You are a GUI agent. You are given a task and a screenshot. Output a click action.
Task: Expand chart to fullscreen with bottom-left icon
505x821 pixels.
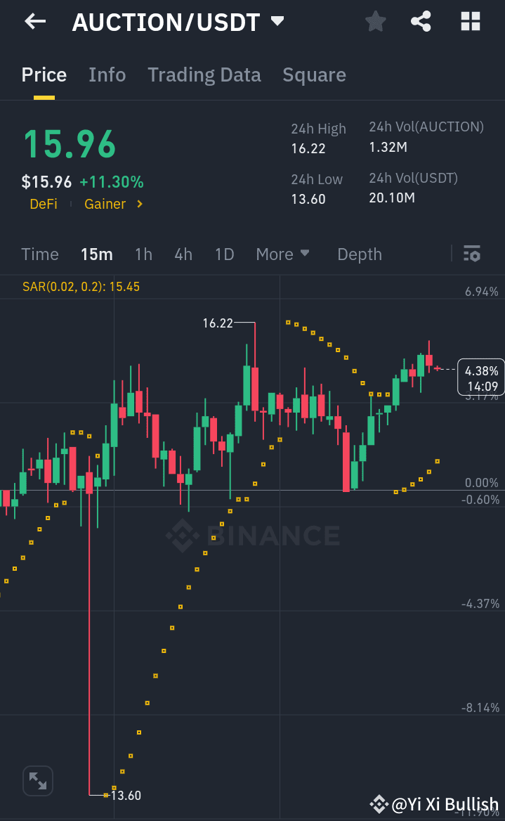pyautogui.click(x=37, y=780)
